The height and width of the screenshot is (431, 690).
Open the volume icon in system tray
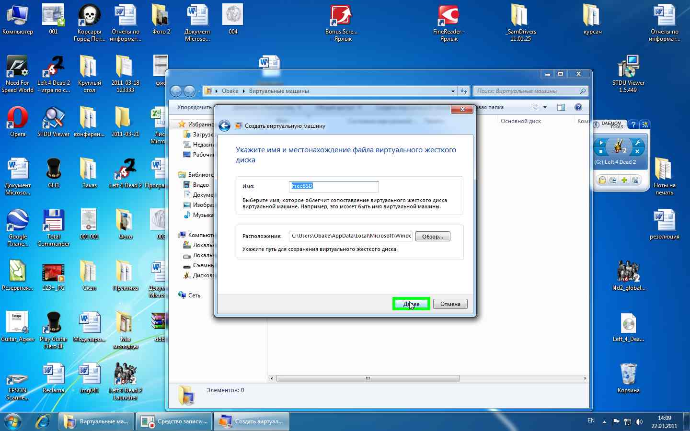(639, 422)
